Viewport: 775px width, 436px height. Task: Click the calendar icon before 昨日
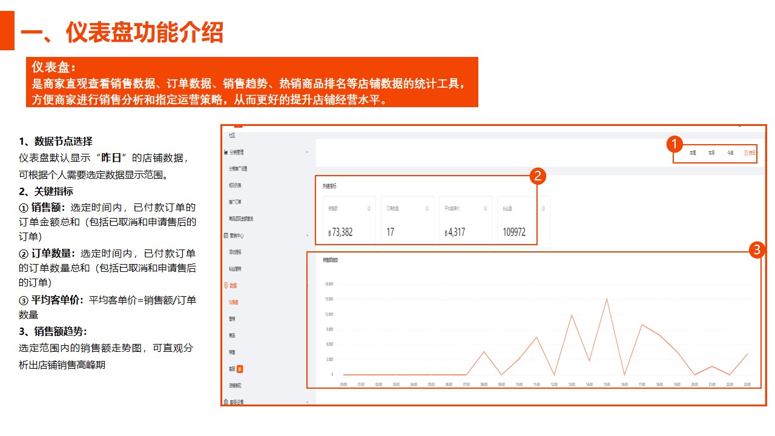point(746,153)
